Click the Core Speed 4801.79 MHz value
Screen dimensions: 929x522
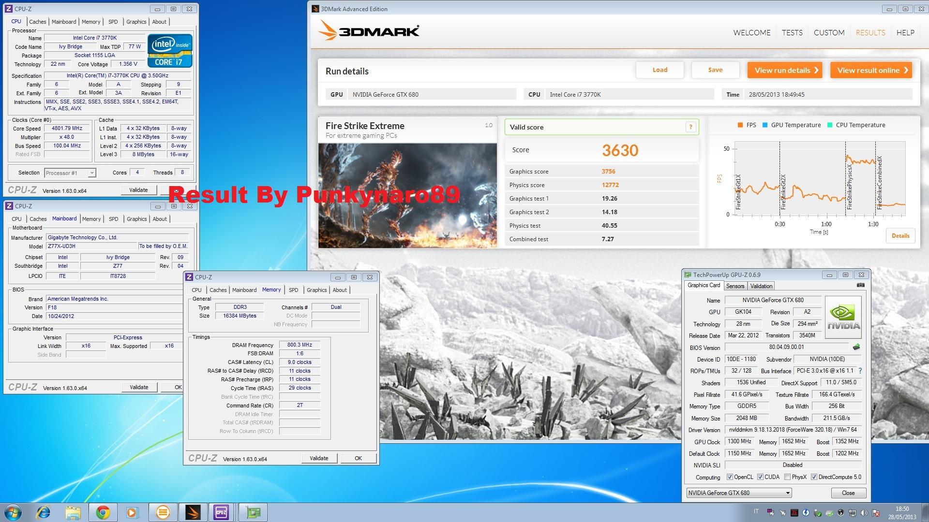pos(67,129)
